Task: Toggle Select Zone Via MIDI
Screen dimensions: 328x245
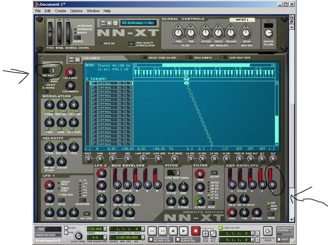Action: [x=144, y=58]
